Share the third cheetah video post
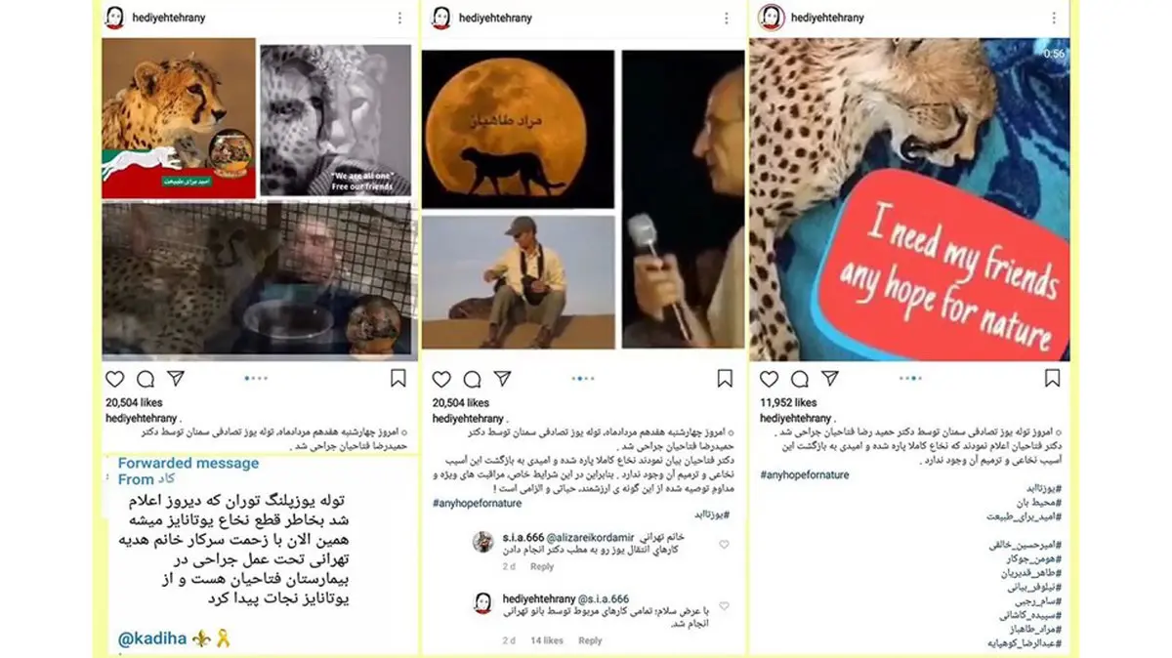Screen dimensions: 1172x658 [830, 378]
